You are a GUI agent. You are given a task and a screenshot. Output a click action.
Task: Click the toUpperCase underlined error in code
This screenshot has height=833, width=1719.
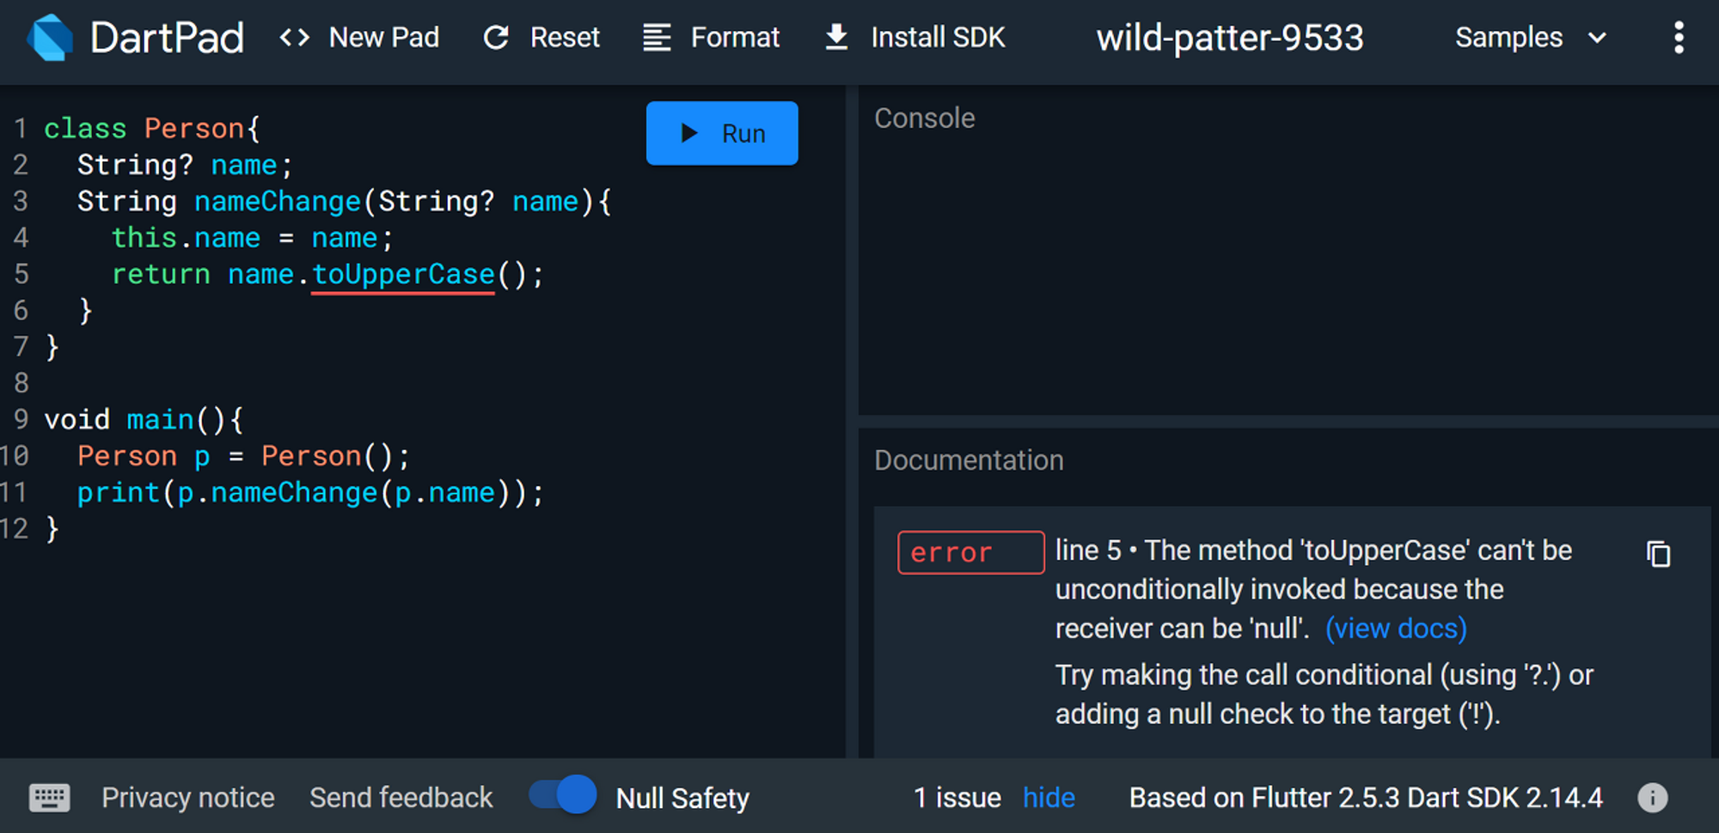403,275
